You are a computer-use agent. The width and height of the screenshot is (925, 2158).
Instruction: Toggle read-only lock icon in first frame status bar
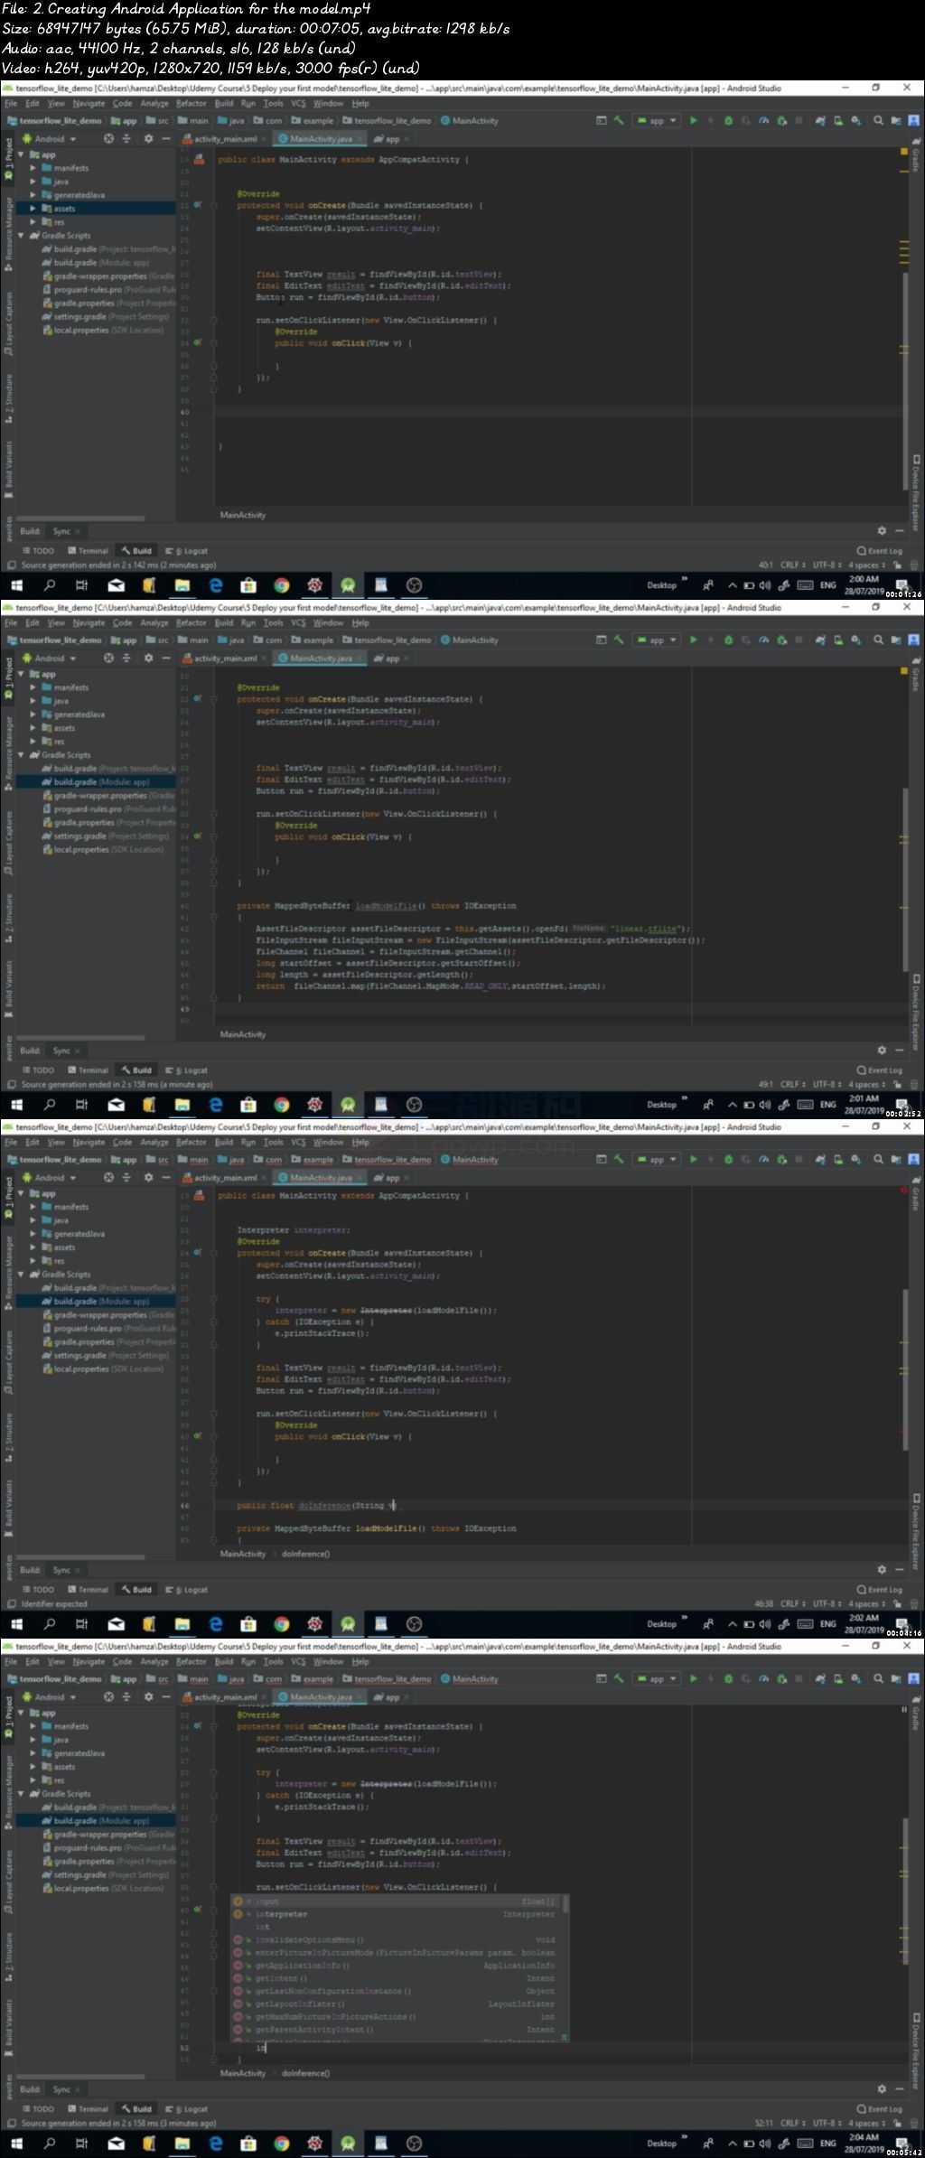coord(898,565)
